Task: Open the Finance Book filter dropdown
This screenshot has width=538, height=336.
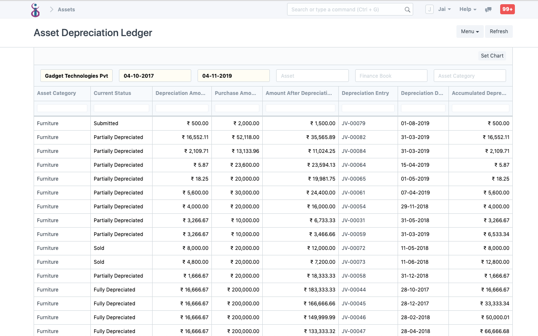Action: coord(391,75)
